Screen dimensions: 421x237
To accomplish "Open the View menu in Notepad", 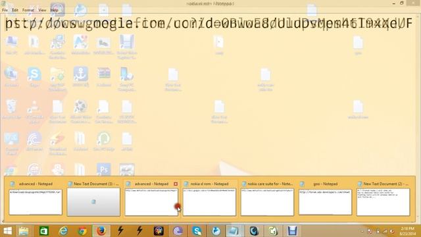I will 42,11.
